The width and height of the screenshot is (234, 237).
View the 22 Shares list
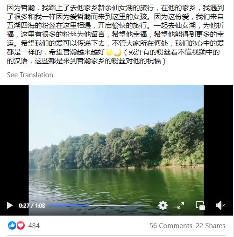pos(211,226)
